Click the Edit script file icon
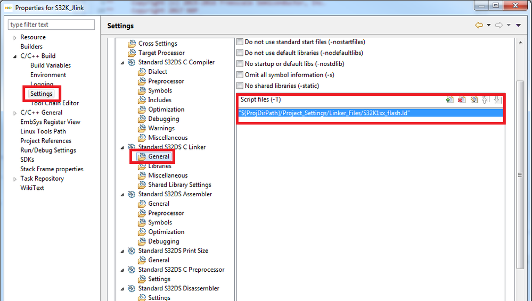Viewport: 532px width, 301px height. [x=474, y=99]
